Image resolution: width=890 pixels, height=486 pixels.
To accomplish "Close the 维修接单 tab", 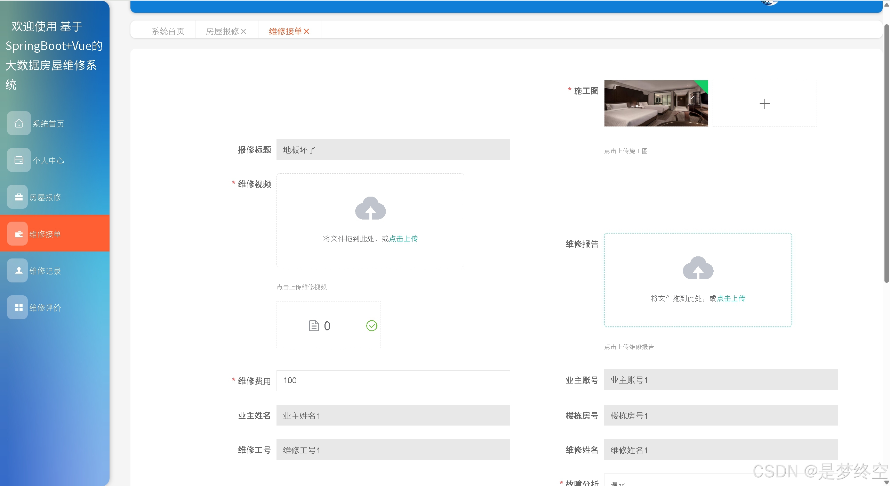I will coord(306,32).
